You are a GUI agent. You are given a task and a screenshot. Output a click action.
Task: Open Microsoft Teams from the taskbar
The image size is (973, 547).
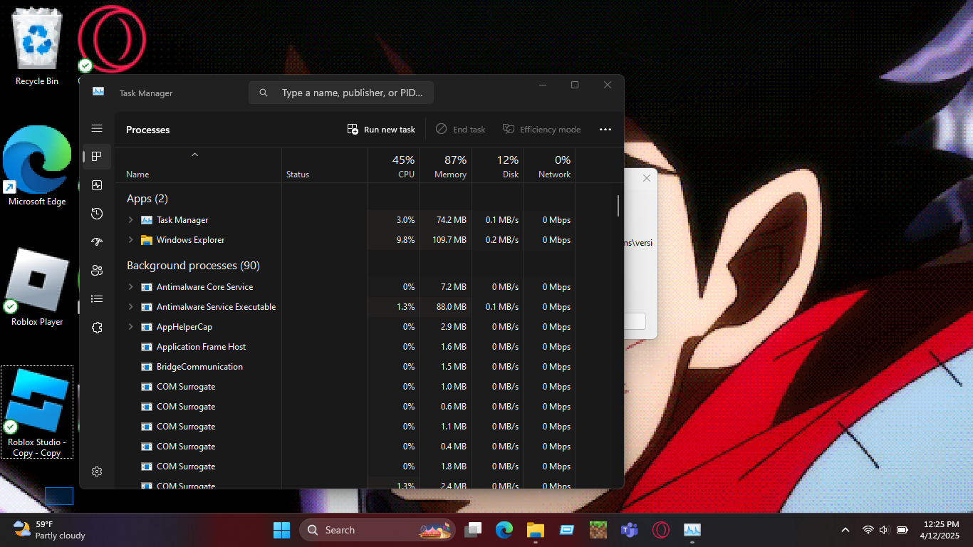(x=630, y=530)
